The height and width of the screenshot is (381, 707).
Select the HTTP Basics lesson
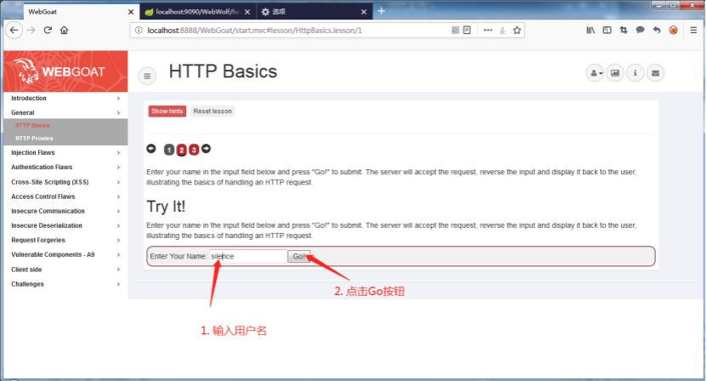click(x=32, y=126)
